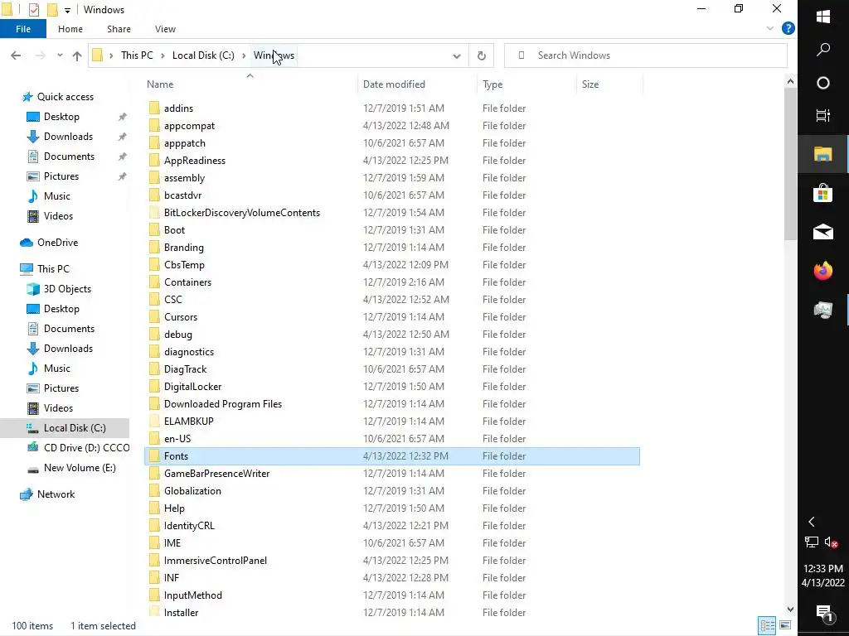Select Network in the navigation pane
Image resolution: width=849 pixels, height=636 pixels.
coord(56,494)
